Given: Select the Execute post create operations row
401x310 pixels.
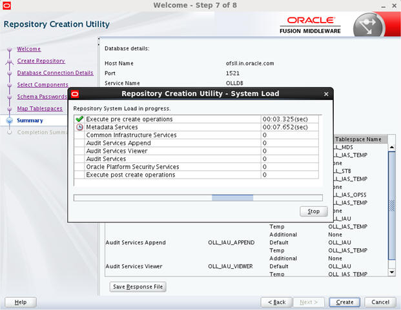Looking at the screenshot, I should [196, 175].
